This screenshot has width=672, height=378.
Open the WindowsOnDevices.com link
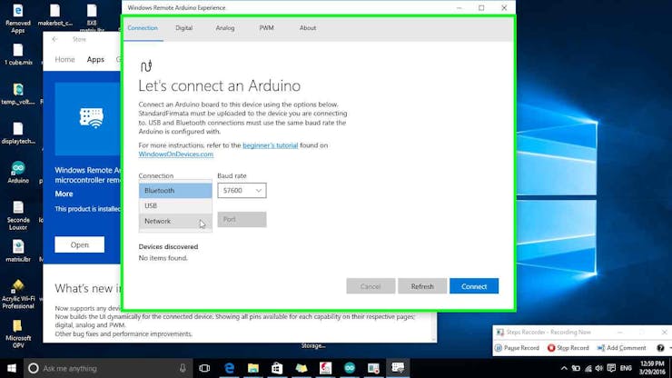tap(175, 154)
